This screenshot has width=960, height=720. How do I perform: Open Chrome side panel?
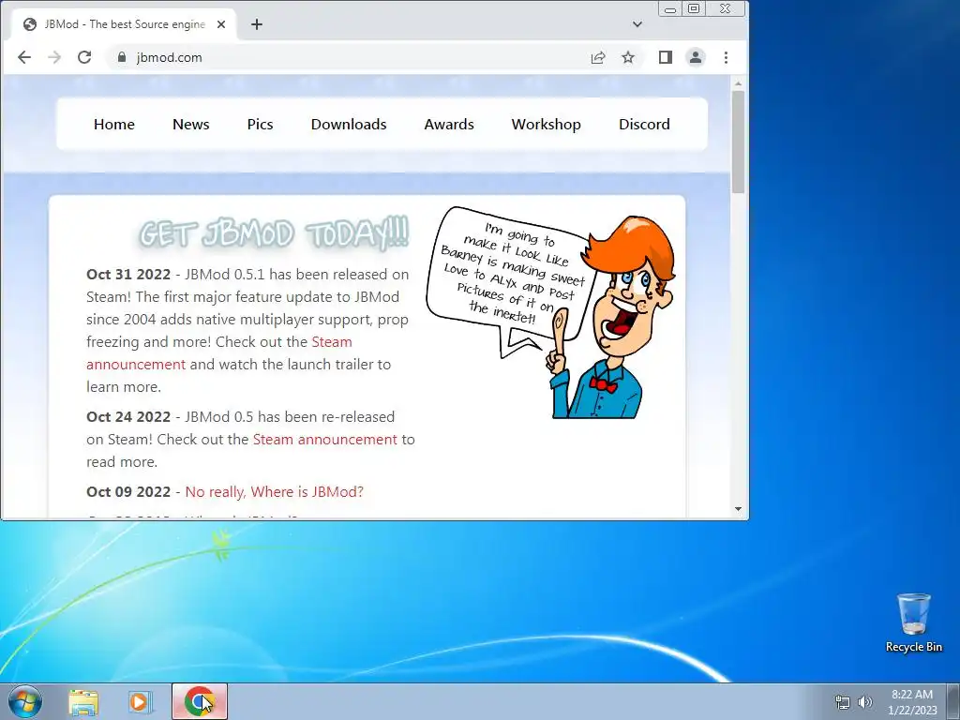point(666,57)
